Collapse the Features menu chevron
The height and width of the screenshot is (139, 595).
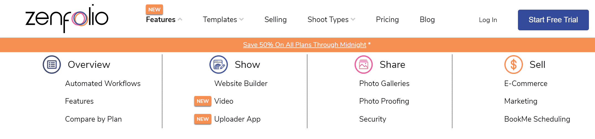[180, 20]
